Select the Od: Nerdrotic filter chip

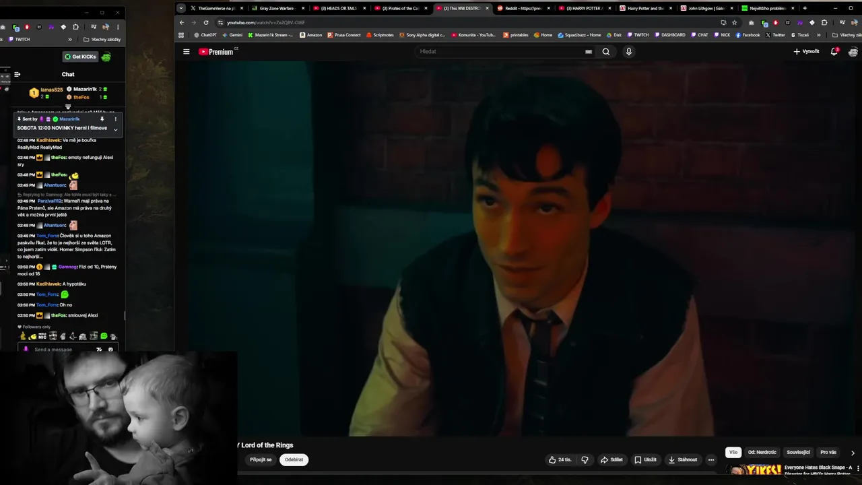[762, 453]
